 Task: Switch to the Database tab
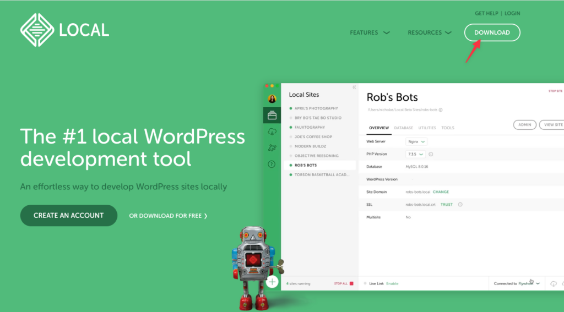tap(403, 128)
